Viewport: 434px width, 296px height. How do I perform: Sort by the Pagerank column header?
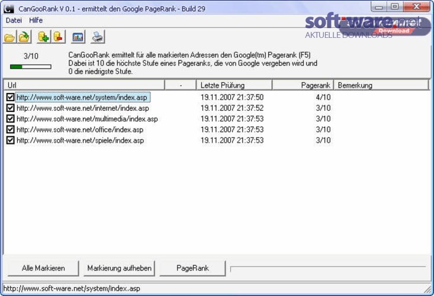click(x=303, y=85)
